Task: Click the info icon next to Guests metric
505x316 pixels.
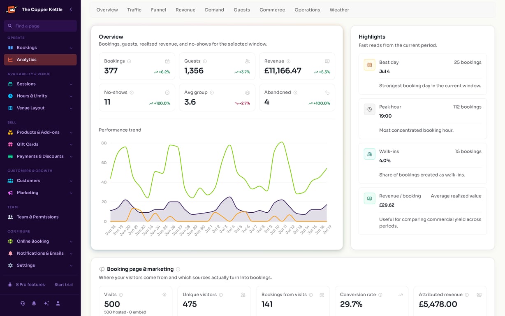Action: click(205, 61)
